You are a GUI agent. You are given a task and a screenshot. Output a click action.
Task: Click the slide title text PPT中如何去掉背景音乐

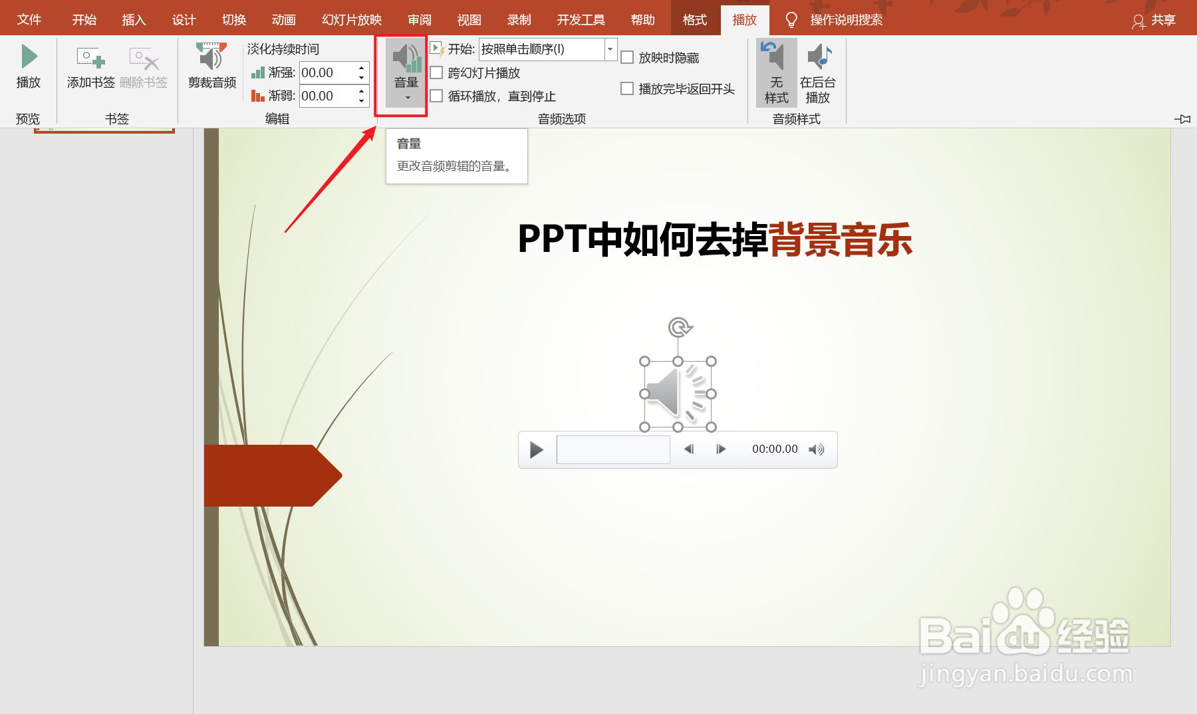coord(715,239)
